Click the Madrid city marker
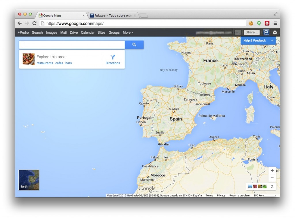The image size is (295, 218). [x=173, y=112]
